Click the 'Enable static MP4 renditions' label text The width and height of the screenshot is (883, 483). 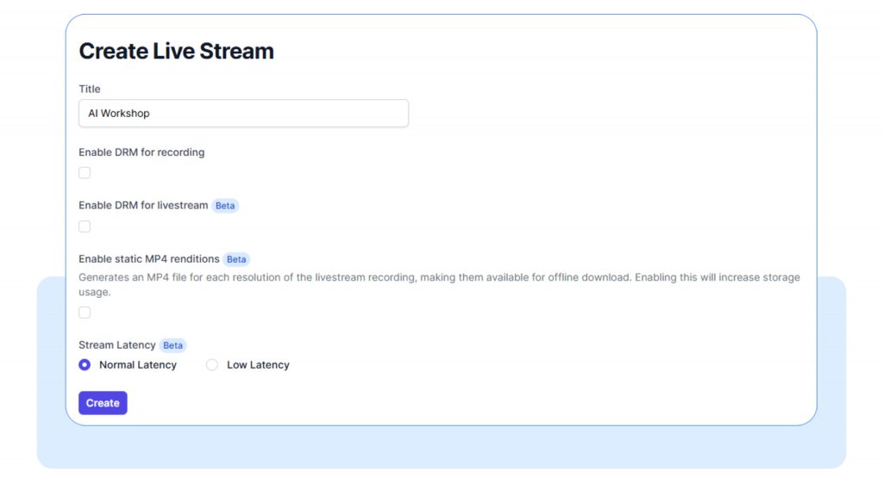tap(149, 259)
